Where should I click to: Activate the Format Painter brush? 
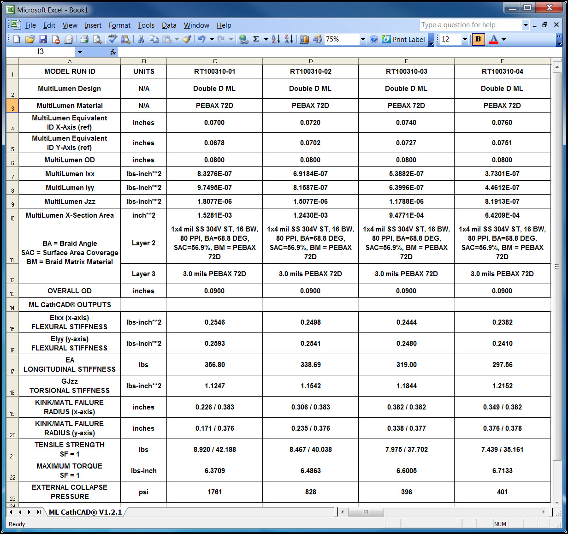(187, 40)
